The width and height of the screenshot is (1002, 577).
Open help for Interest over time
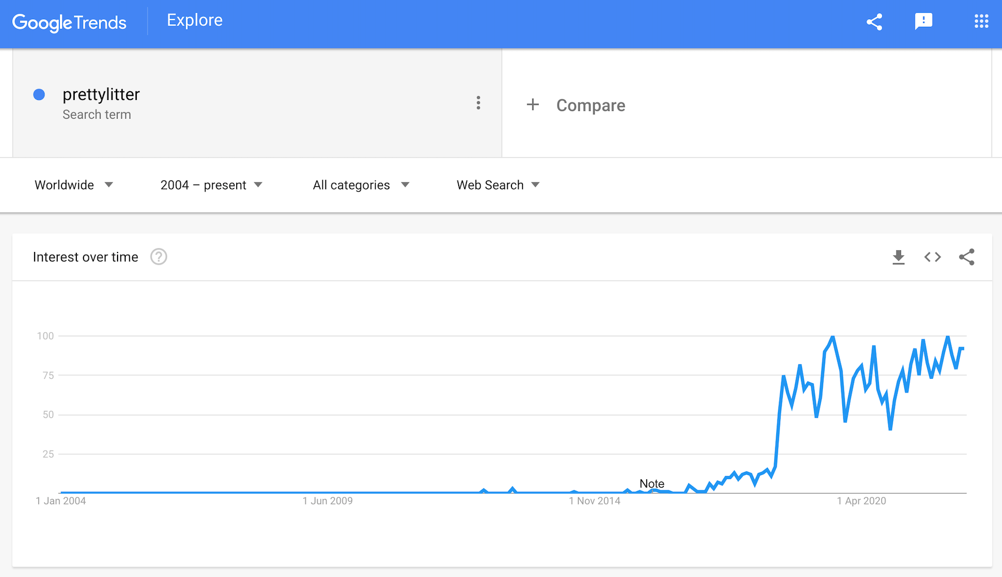point(159,257)
